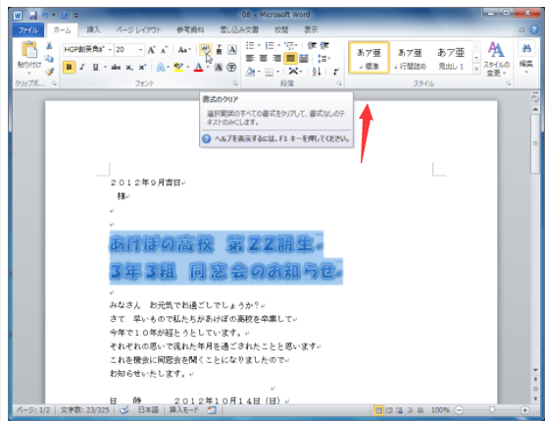The width and height of the screenshot is (545, 421).
Task: Save the document from the Quick Access Toolbar
Action: (32, 16)
